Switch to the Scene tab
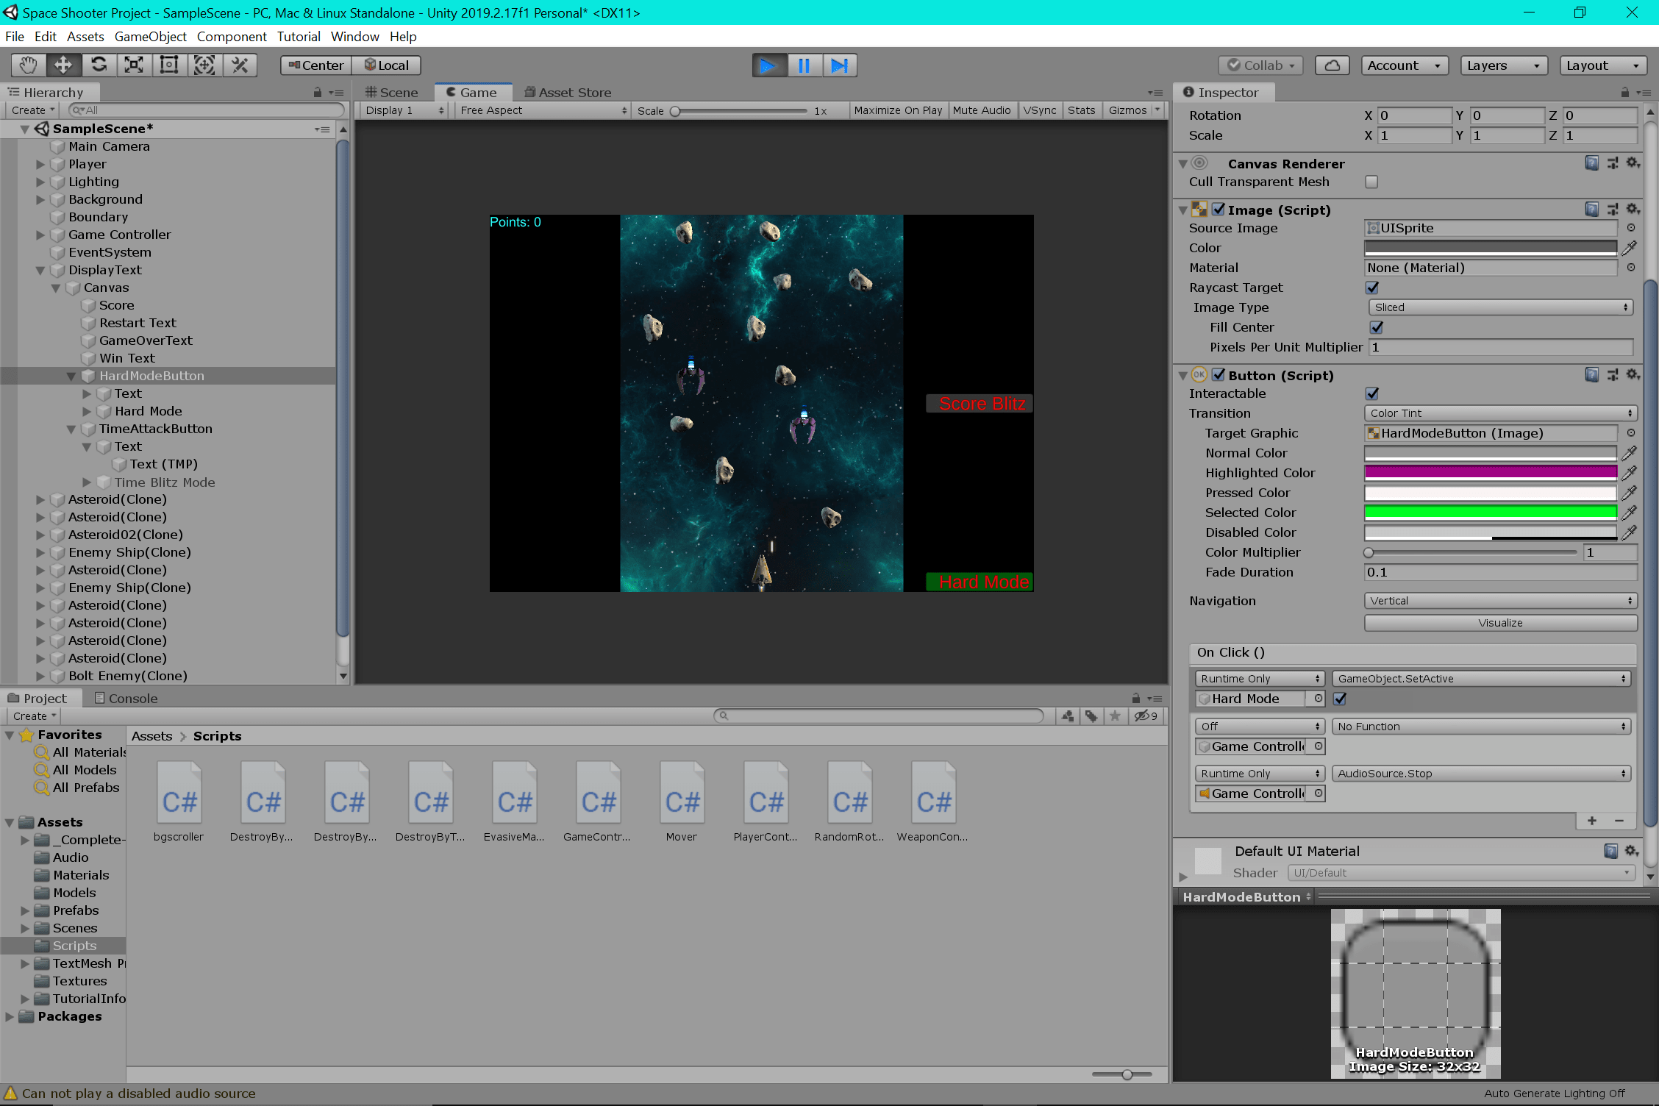Viewport: 1659px width, 1106px height. click(392, 93)
